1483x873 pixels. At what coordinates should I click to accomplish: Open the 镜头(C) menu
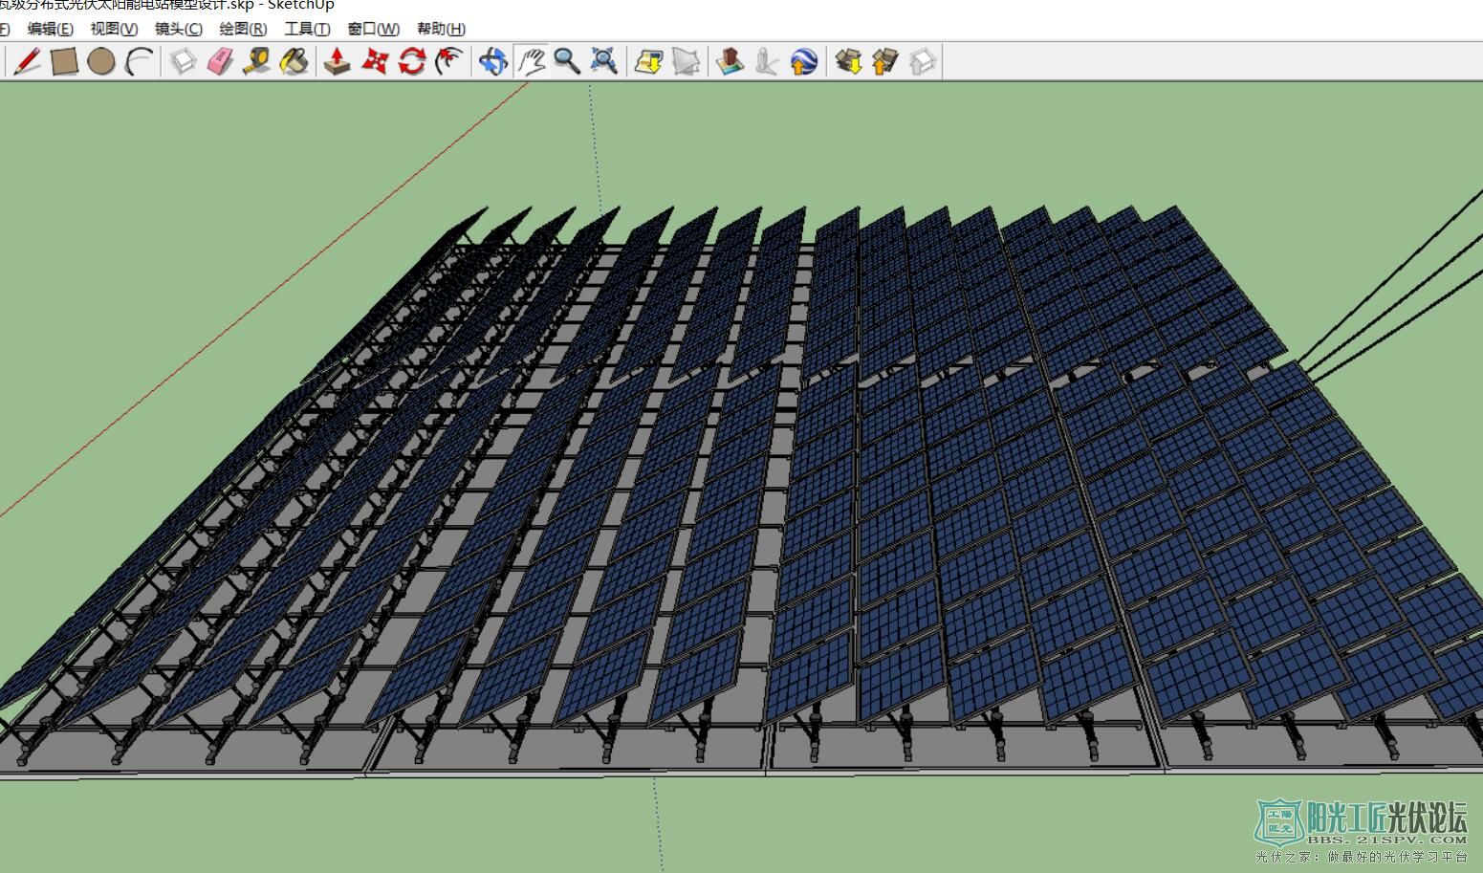tap(179, 29)
